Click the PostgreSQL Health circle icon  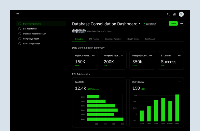20,39
